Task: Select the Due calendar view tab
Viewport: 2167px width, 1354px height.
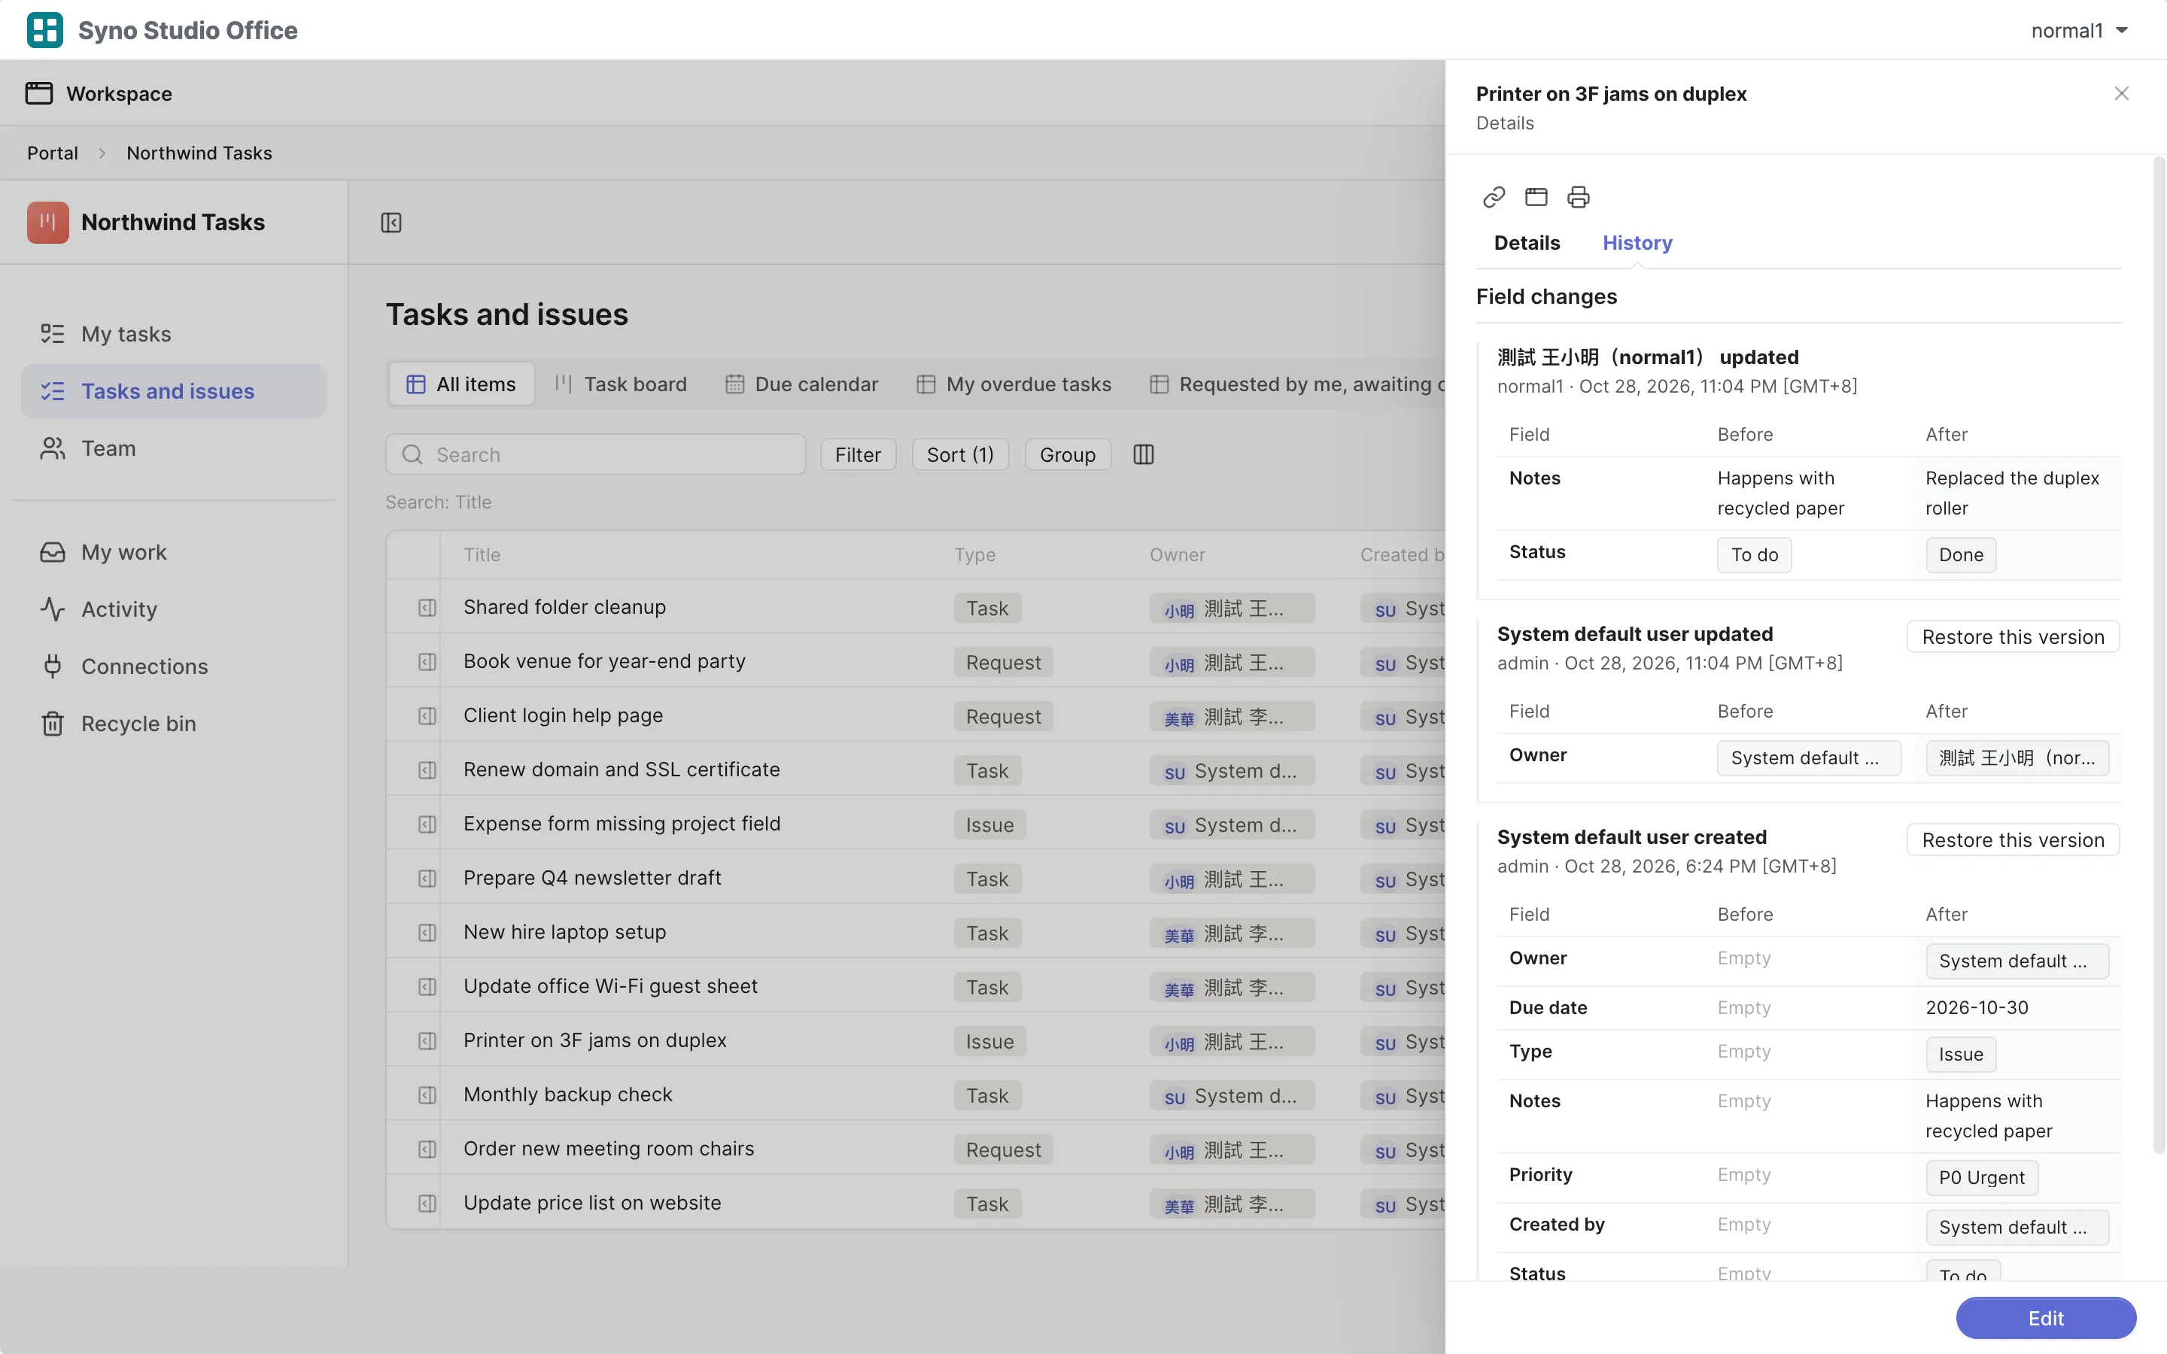Action: tap(801, 384)
